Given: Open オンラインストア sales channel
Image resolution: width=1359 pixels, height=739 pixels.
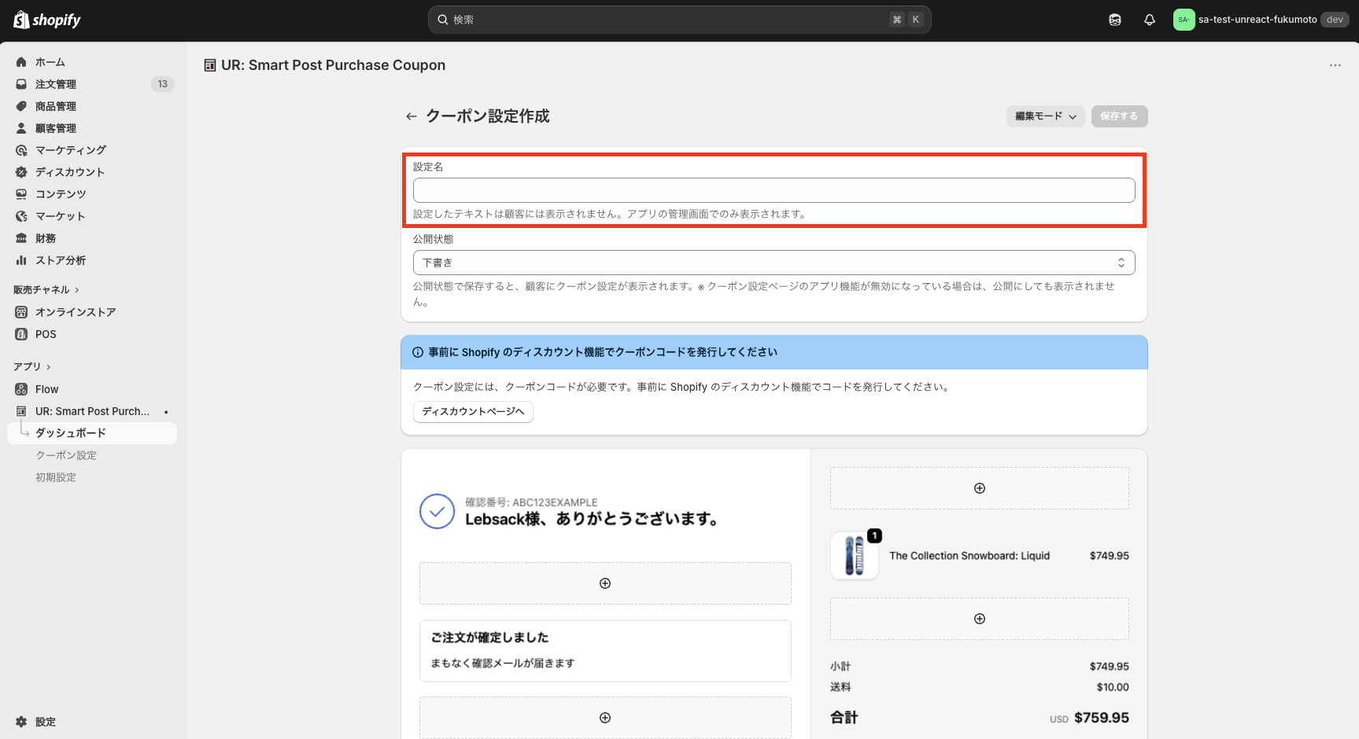Looking at the screenshot, I should click(76, 312).
